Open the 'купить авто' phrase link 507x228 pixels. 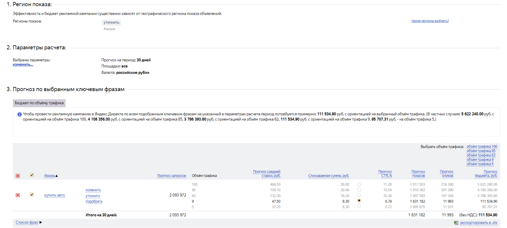coord(54,195)
